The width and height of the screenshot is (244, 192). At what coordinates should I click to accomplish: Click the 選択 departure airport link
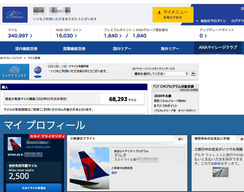[x=114, y=173]
